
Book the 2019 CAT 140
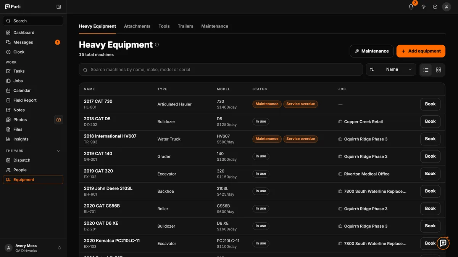430,156
